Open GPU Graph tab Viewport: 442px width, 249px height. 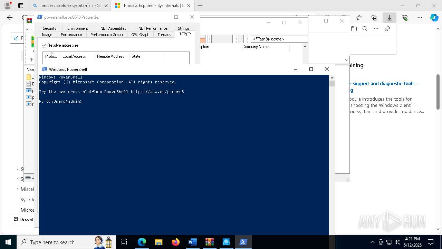point(140,35)
